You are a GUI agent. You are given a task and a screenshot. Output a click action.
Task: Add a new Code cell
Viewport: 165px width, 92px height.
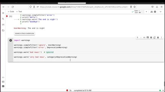11,11
